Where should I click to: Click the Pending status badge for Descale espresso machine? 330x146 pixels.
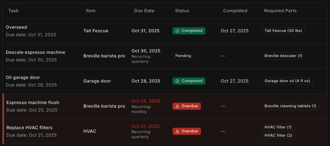(x=183, y=56)
